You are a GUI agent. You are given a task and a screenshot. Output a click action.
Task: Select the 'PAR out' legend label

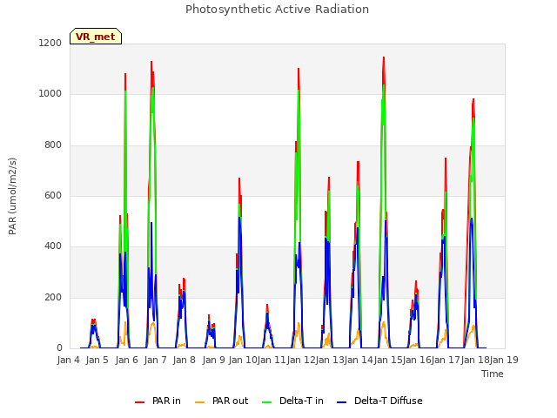click(x=230, y=401)
